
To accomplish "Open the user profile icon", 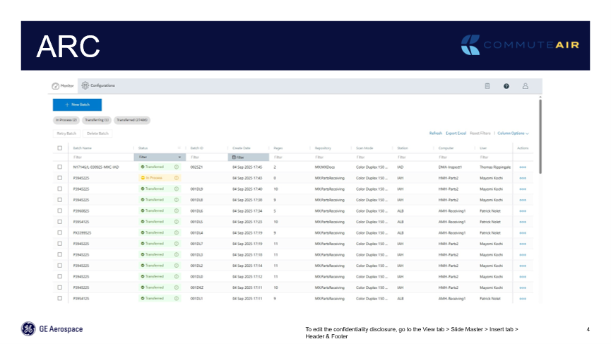I will click(x=526, y=85).
